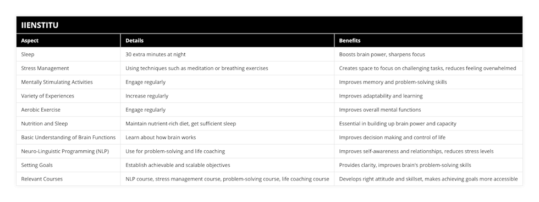
Task: Click 'Boosts brain power, sharpens focus' cell
Action: click(428, 54)
